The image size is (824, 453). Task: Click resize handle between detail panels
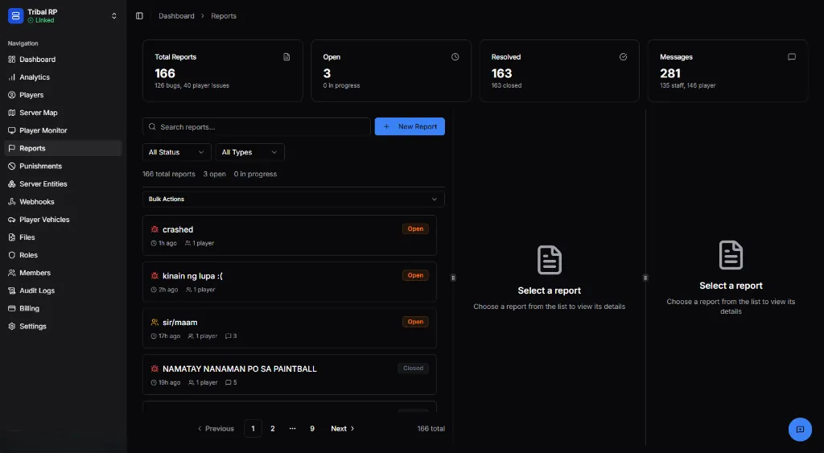pyautogui.click(x=645, y=278)
